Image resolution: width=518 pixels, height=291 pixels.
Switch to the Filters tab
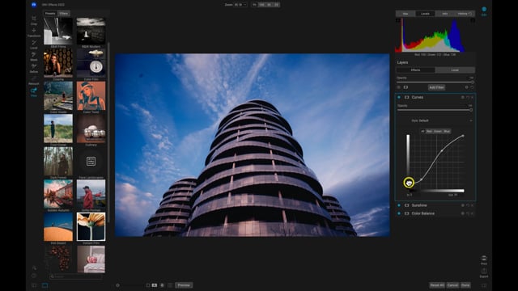click(64, 14)
